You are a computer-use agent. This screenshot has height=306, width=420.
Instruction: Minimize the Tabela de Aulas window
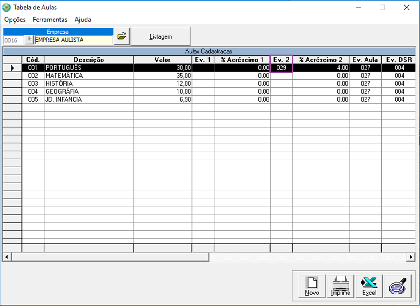point(358,8)
